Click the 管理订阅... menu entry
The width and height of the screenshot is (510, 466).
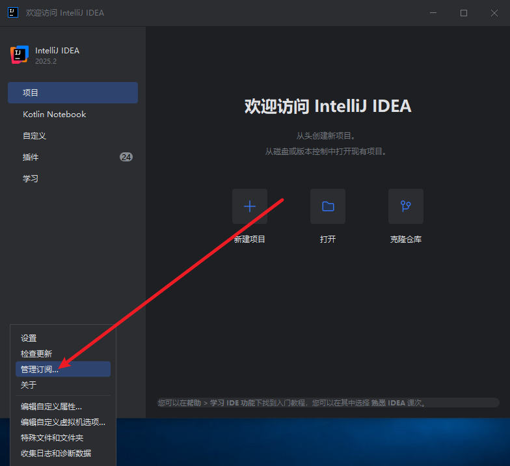(x=63, y=369)
